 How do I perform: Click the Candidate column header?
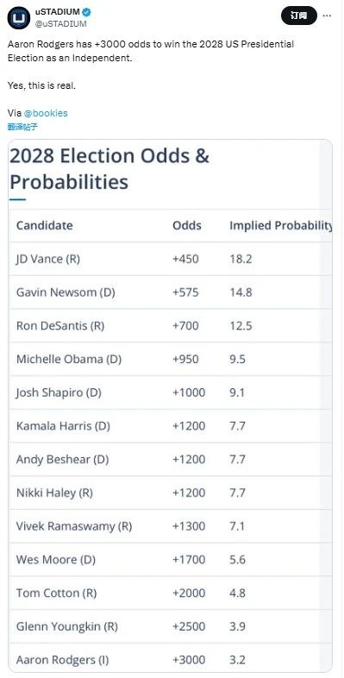pyautogui.click(x=45, y=225)
